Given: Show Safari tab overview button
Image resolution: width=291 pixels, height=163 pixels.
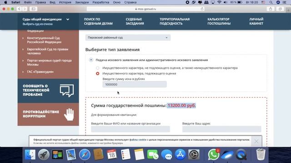Looking at the screenshot, I should tap(280, 9).
